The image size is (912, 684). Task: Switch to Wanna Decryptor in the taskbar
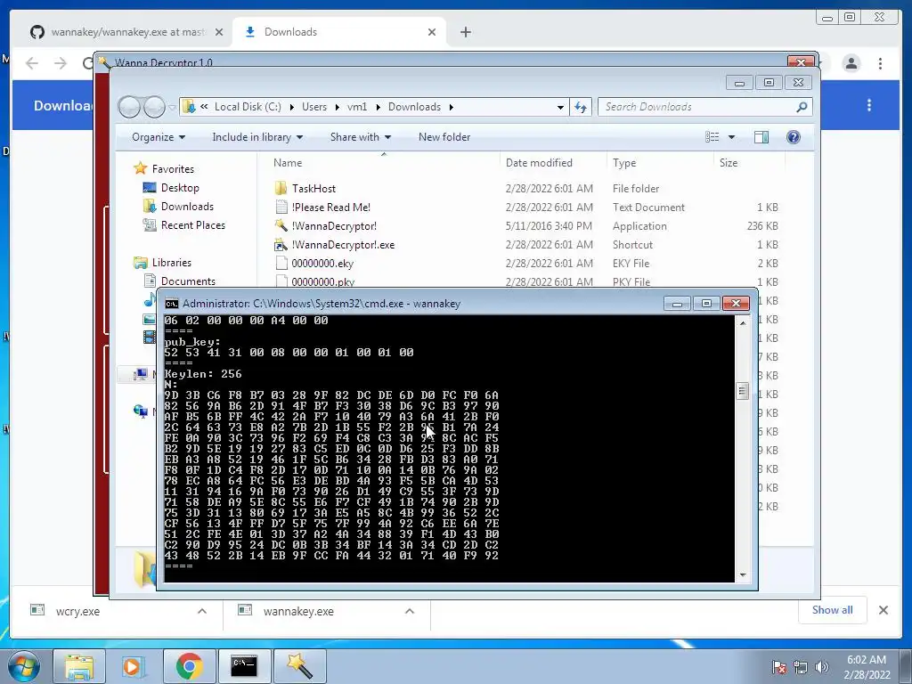point(299,666)
